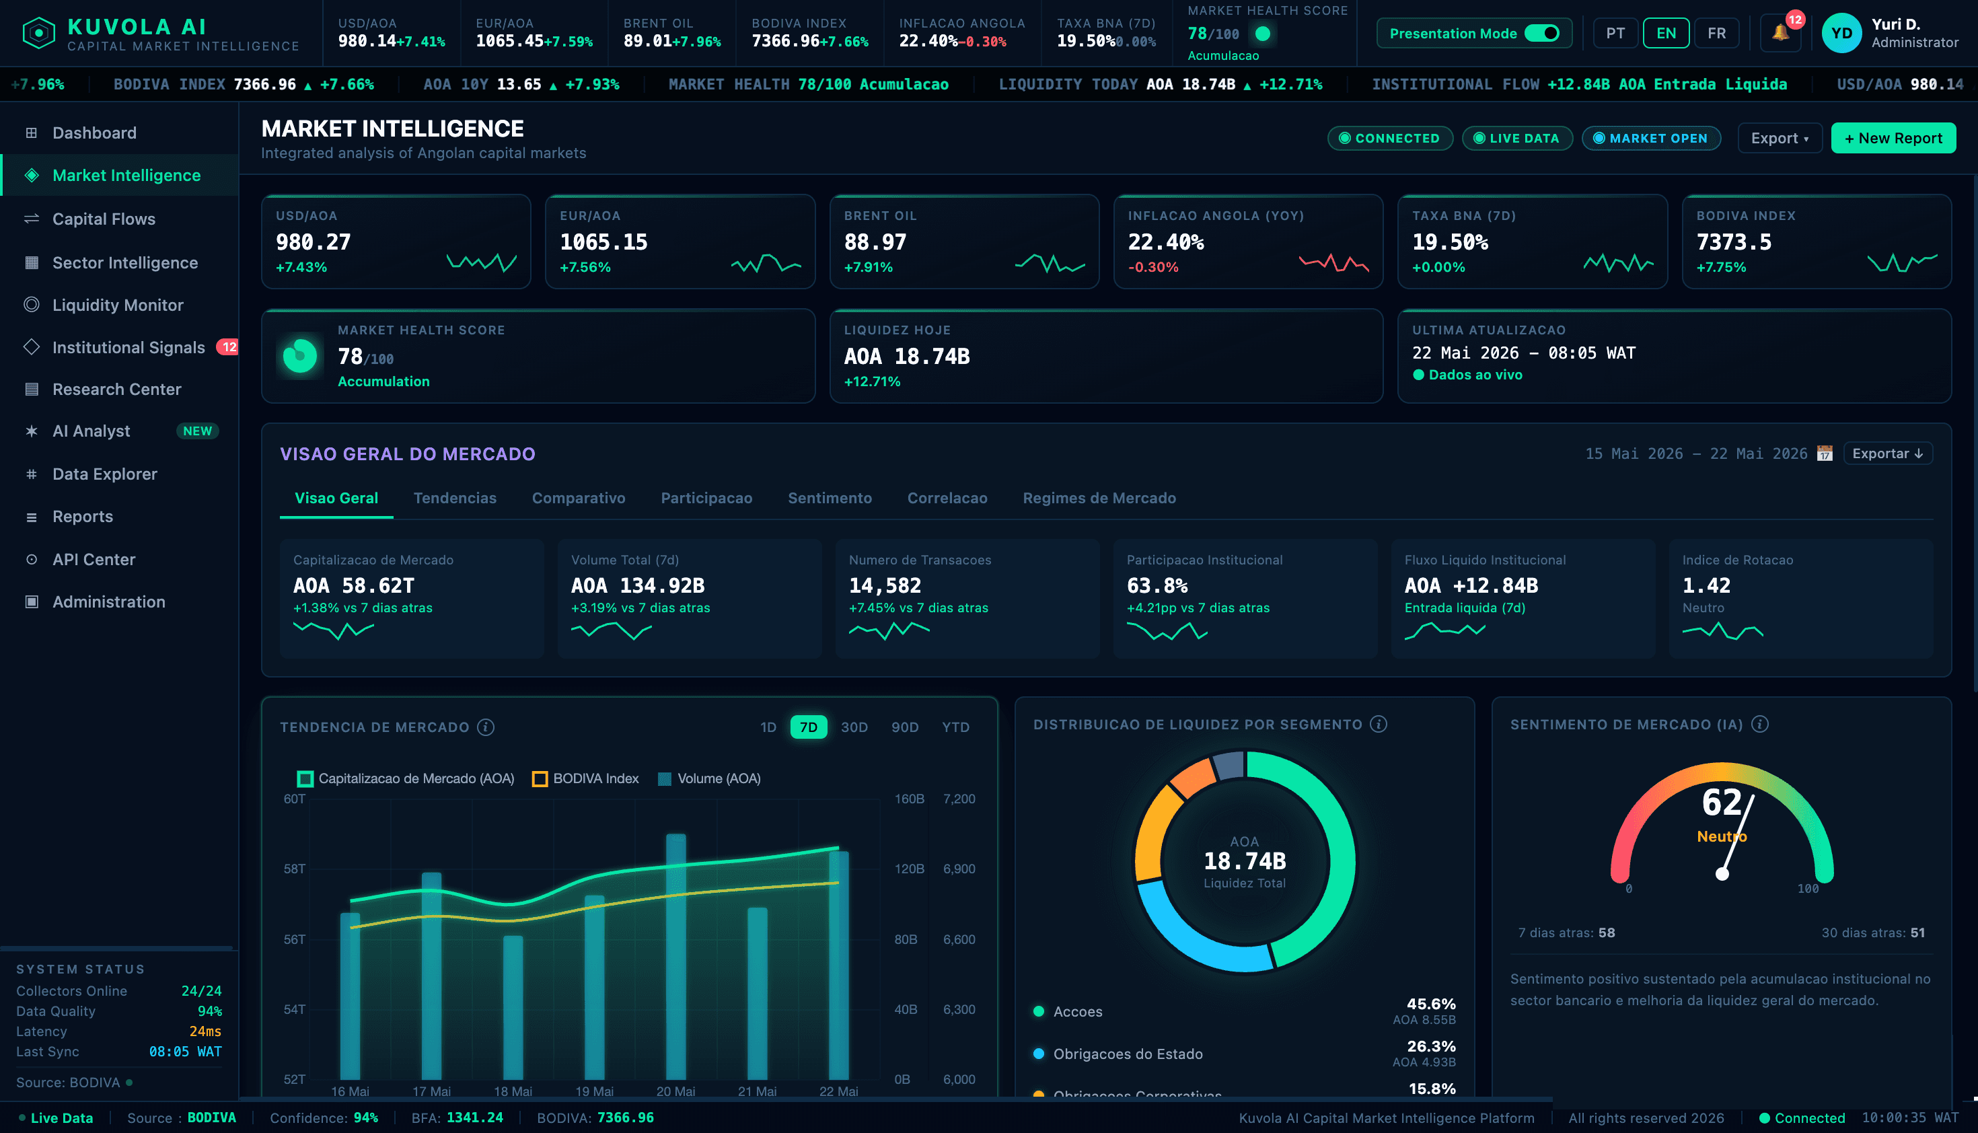The image size is (1978, 1133).
Task: Switch to the Tendencias tab
Action: (454, 498)
